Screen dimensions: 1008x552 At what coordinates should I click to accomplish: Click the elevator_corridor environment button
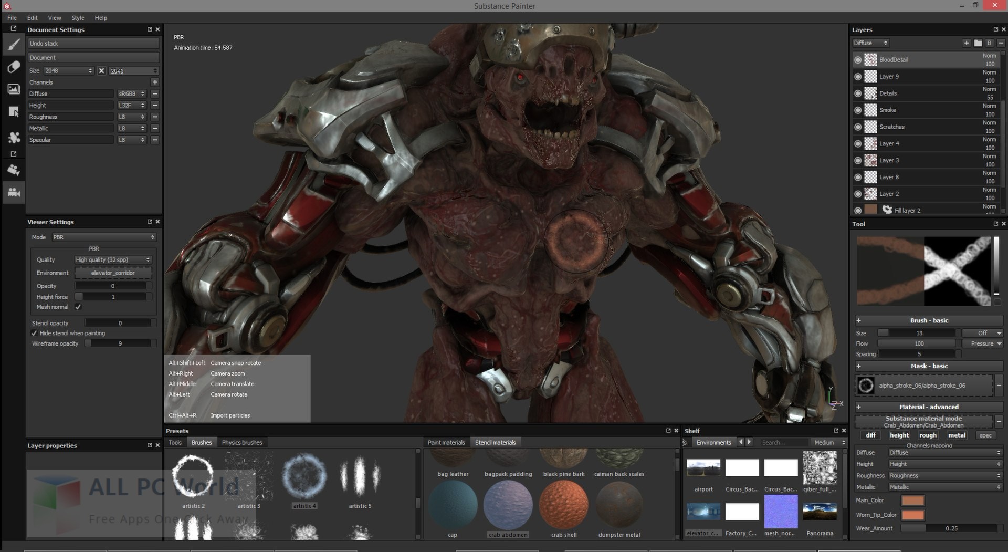pos(113,273)
